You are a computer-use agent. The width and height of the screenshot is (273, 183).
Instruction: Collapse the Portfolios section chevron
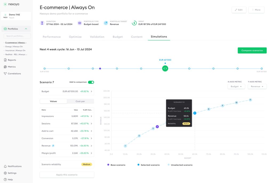[x=26, y=29]
